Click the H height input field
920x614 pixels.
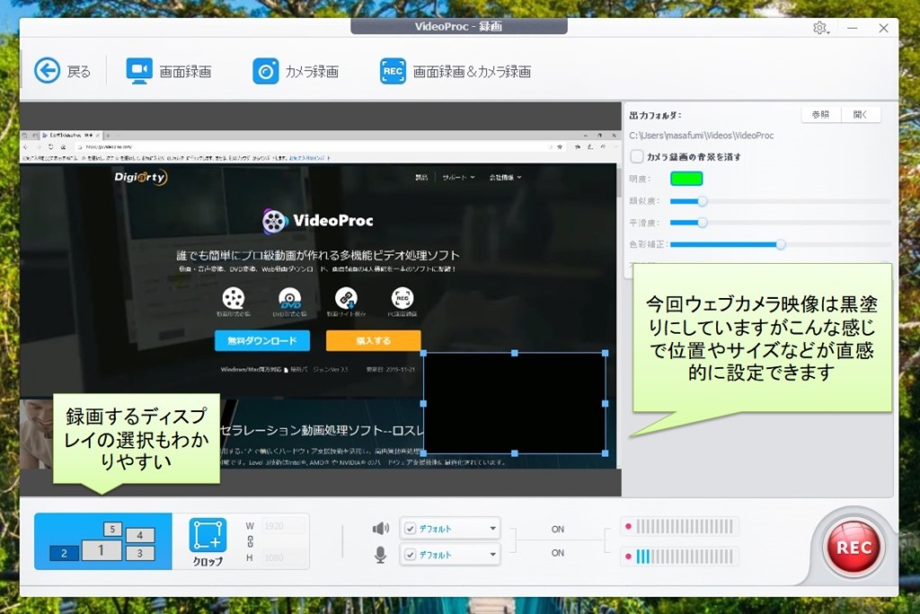tap(285, 557)
